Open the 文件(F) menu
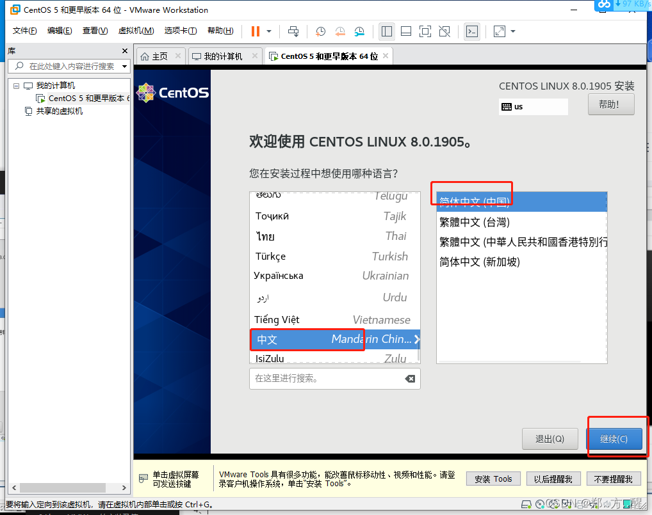 click(24, 31)
